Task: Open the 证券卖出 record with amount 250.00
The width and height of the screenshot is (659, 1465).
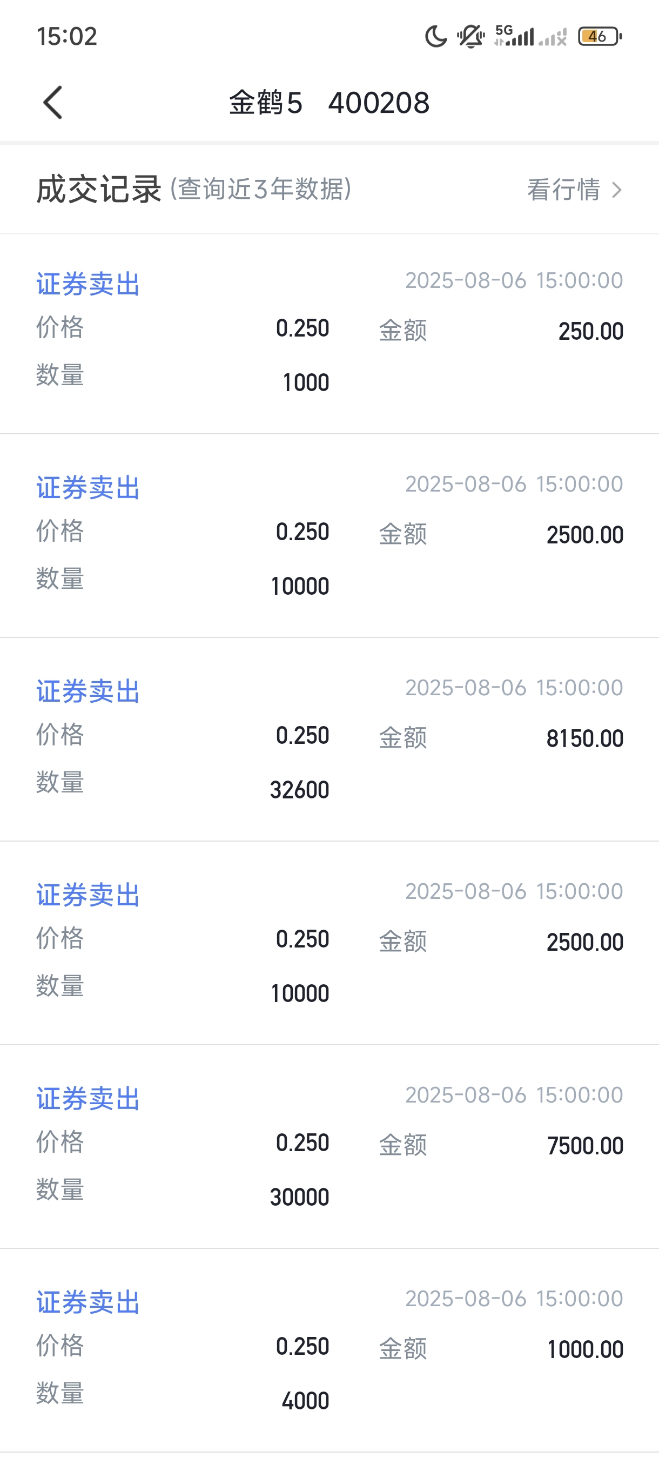Action: pos(329,334)
